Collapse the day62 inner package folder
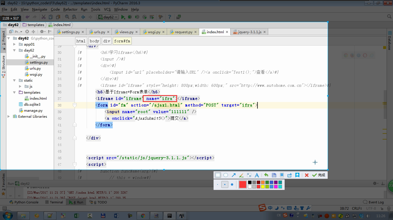 coord(14,50)
